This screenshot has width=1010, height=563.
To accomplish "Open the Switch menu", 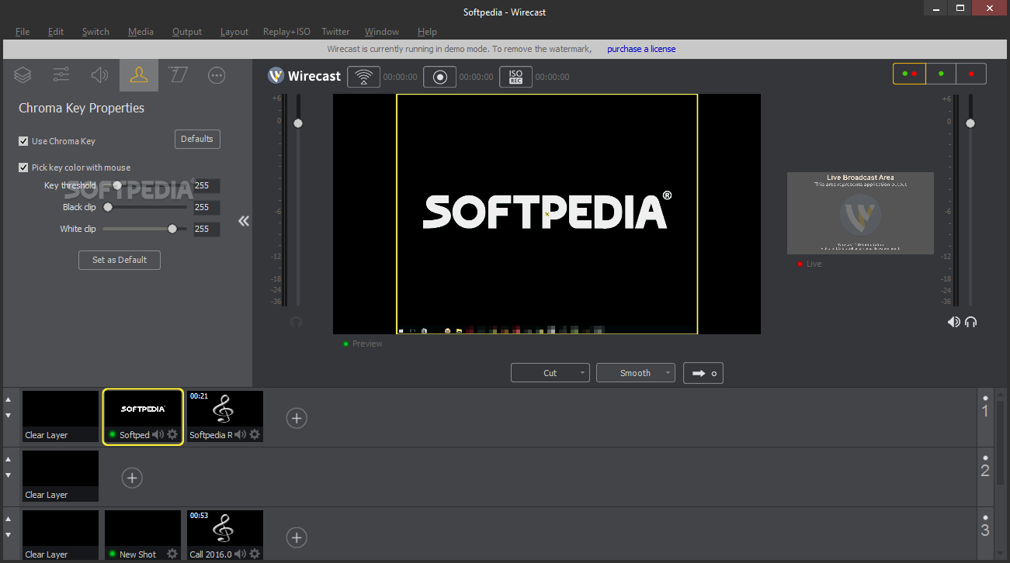I will tap(95, 32).
